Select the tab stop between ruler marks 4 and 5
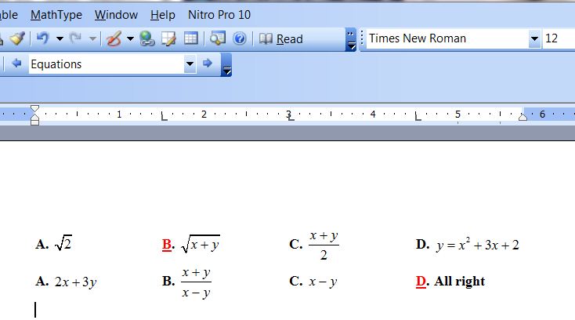Viewport: 575px width, 320px height. pos(418,117)
